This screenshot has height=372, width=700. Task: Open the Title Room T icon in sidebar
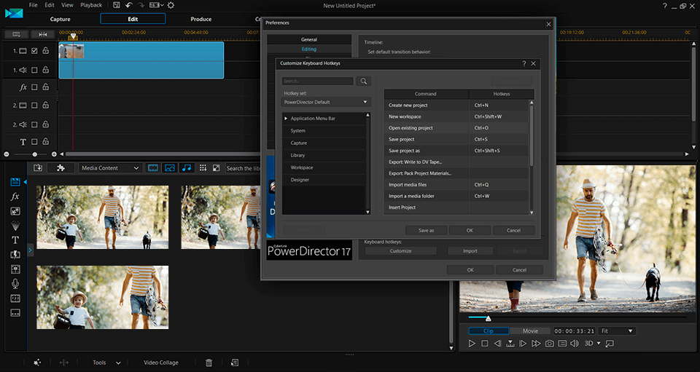pyautogui.click(x=15, y=240)
